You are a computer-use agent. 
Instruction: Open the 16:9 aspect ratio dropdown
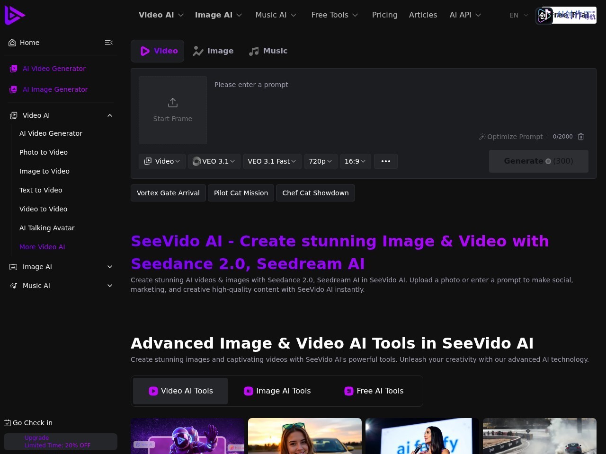tap(356, 161)
